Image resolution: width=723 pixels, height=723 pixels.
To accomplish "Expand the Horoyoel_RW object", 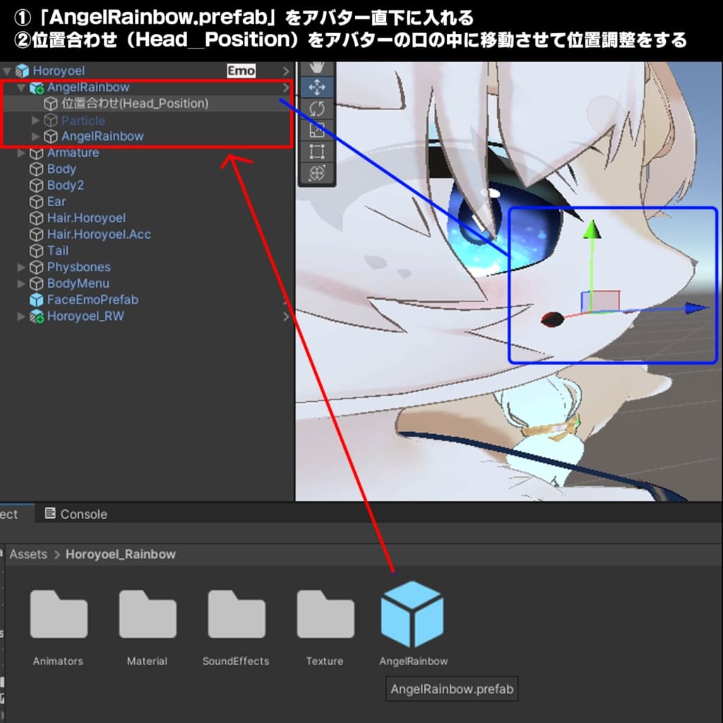I will point(20,316).
